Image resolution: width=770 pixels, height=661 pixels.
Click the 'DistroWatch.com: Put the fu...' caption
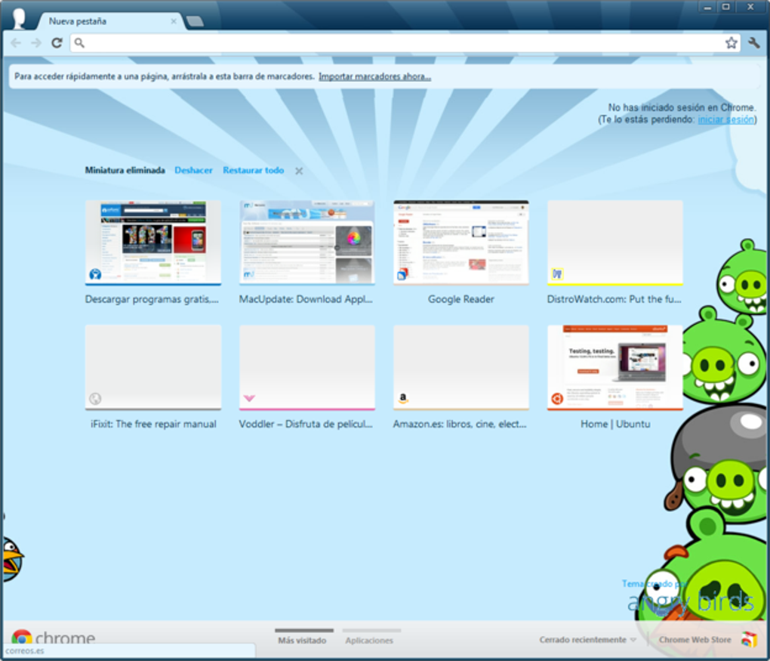tap(614, 299)
